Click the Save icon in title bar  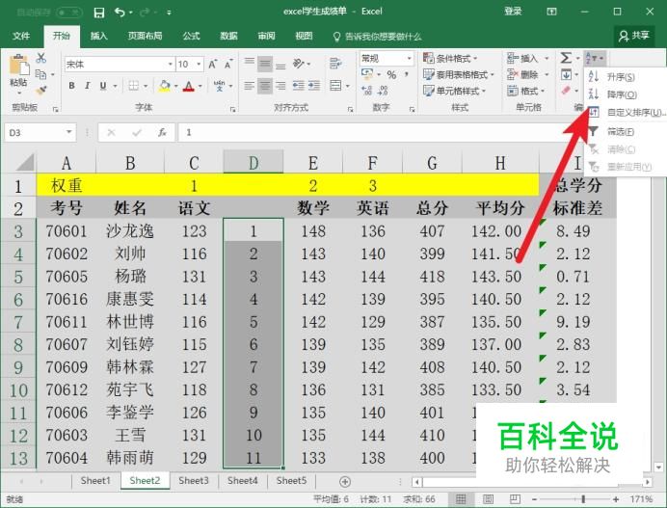click(x=99, y=13)
